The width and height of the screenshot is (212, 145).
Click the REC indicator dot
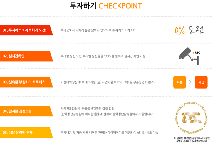194,53
